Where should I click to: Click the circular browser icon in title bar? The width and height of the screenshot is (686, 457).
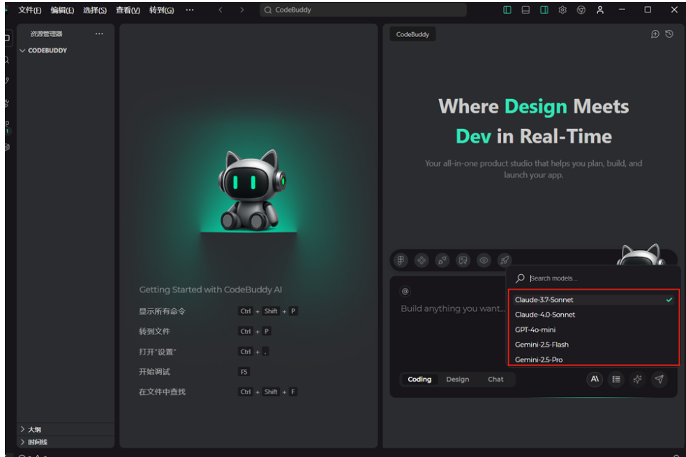(581, 10)
